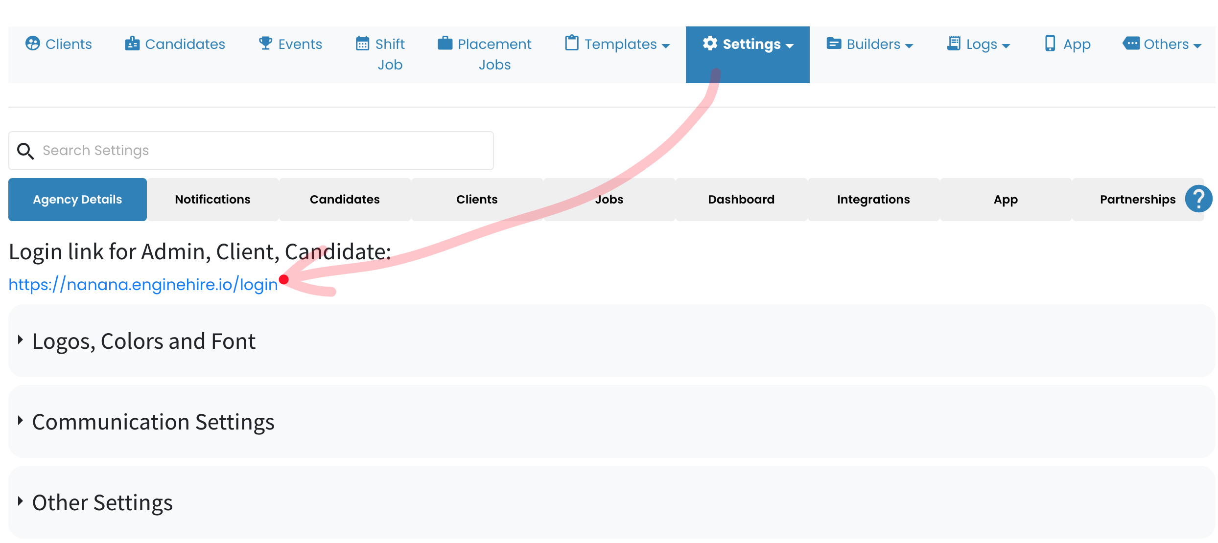Switch to the App settings tab
Screen dimensions: 1218x543
1006,200
